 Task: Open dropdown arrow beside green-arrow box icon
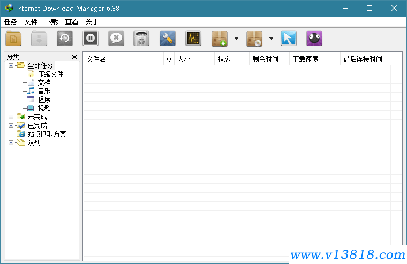tap(236, 39)
